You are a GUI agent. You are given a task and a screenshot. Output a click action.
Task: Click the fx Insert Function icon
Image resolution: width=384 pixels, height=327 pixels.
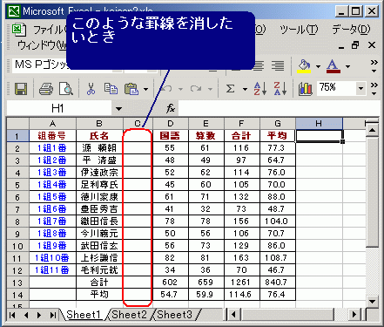pyautogui.click(x=171, y=109)
